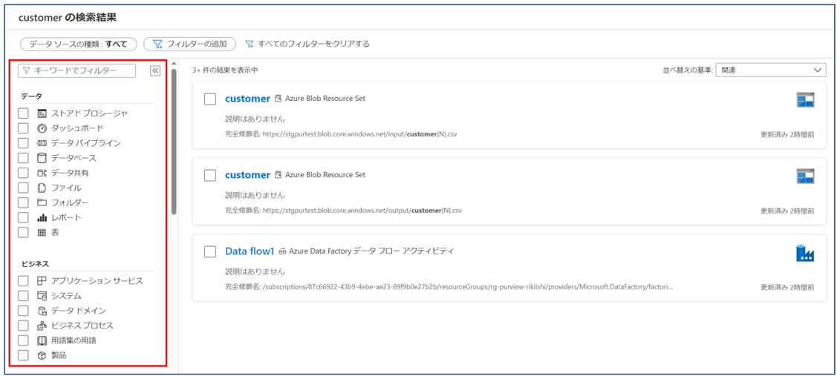Check the ストアド プロシージャ filter checkbox
Image resolution: width=837 pixels, height=376 pixels.
pos(23,113)
